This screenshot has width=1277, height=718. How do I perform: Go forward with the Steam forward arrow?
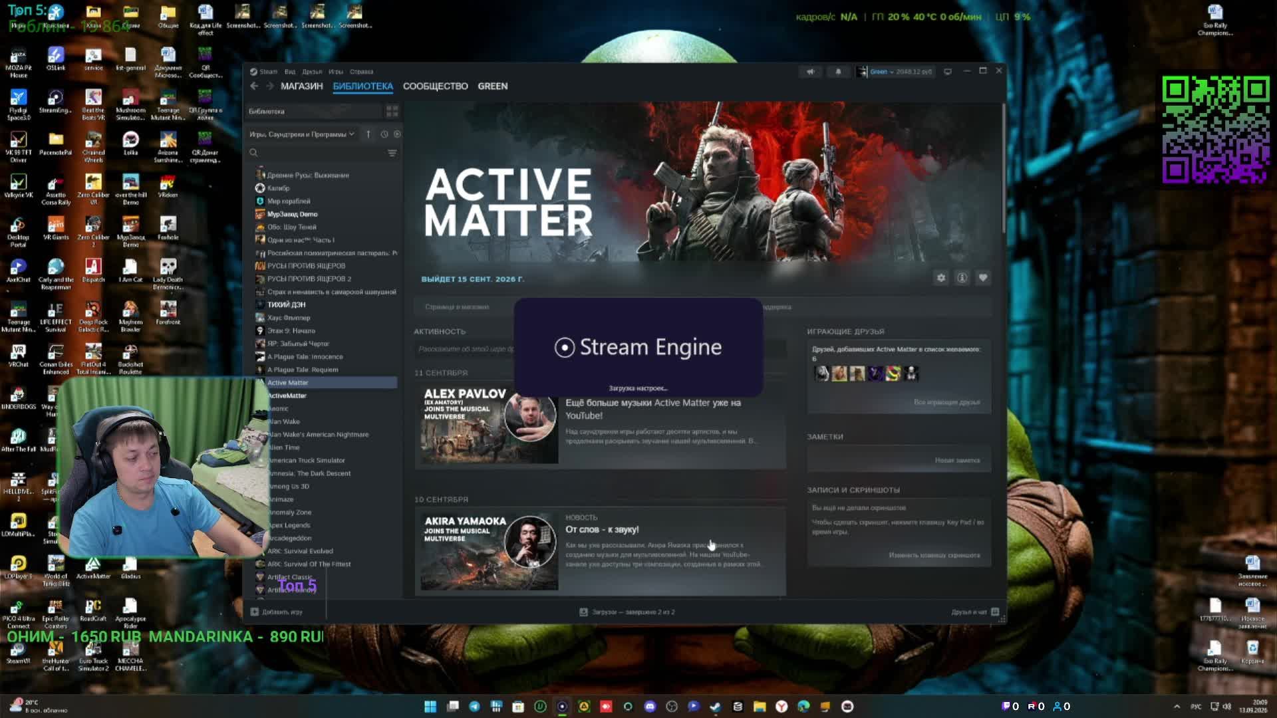(269, 86)
